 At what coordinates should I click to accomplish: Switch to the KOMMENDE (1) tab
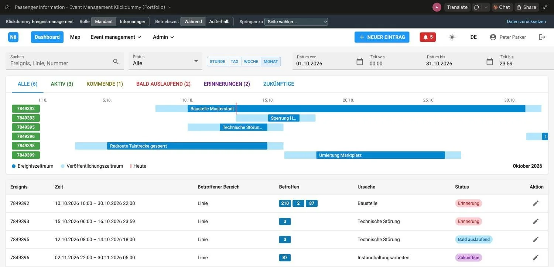[105, 84]
